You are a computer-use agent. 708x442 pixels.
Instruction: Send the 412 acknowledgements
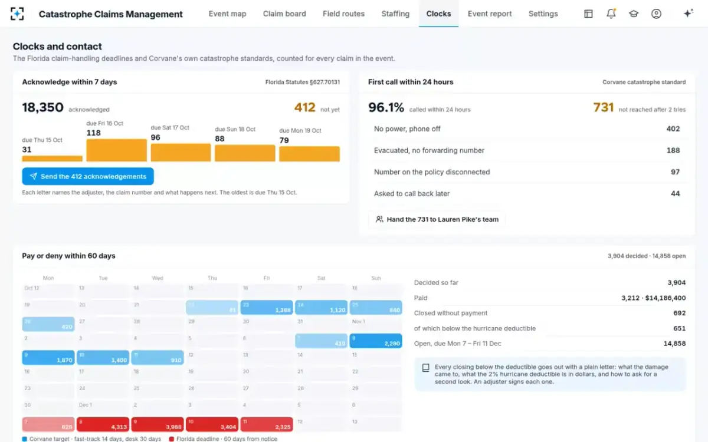coord(88,176)
